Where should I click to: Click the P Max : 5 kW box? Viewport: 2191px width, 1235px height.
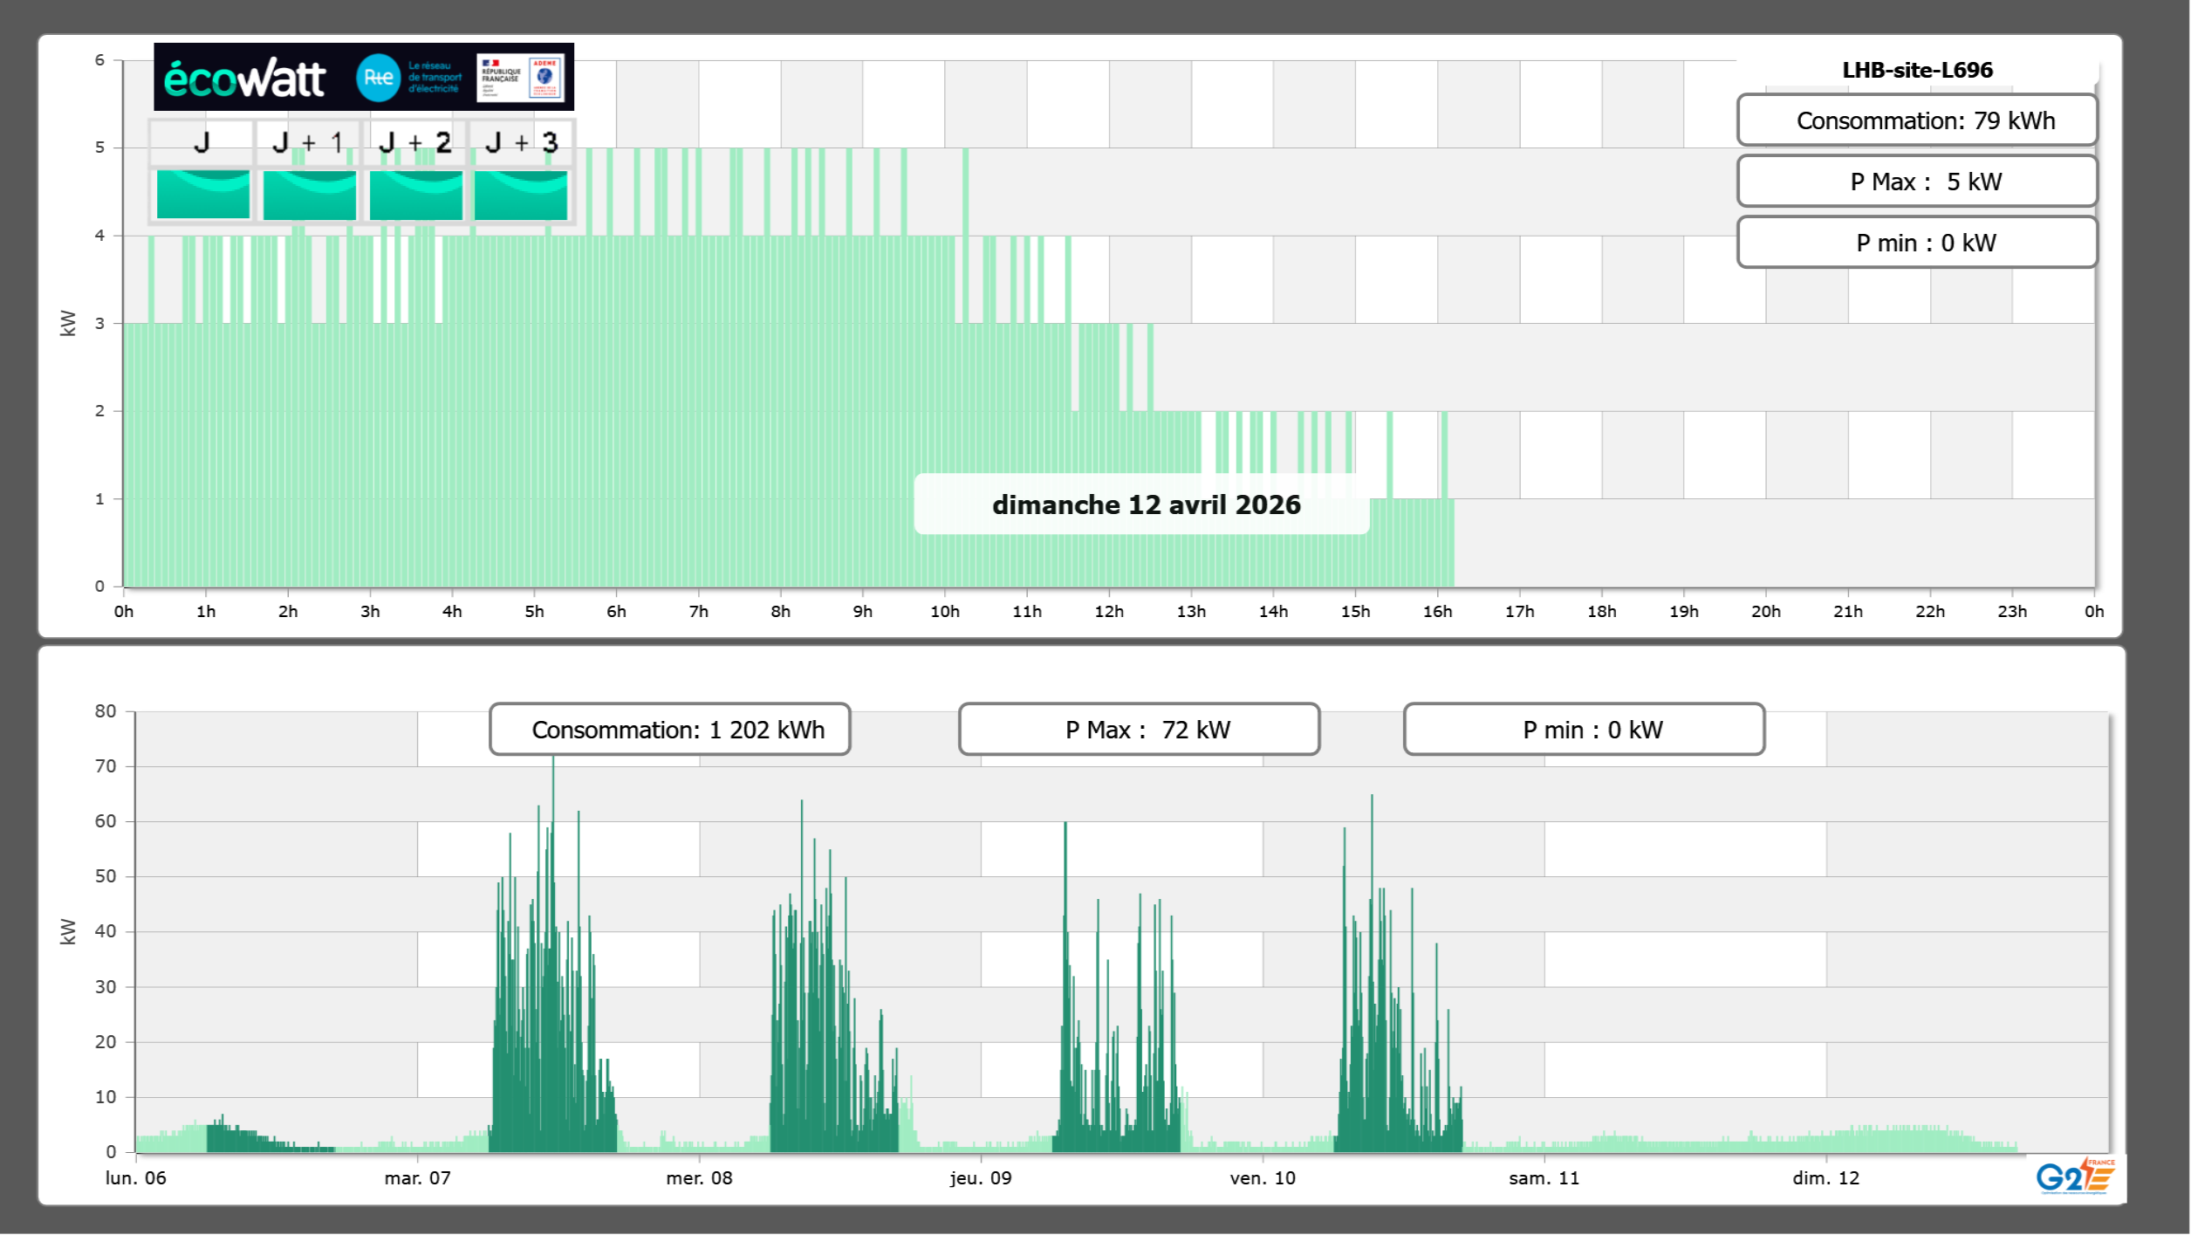pyautogui.click(x=1917, y=182)
